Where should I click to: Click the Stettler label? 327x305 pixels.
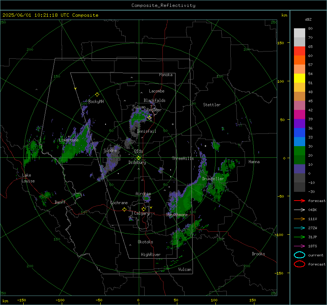[x=212, y=105]
